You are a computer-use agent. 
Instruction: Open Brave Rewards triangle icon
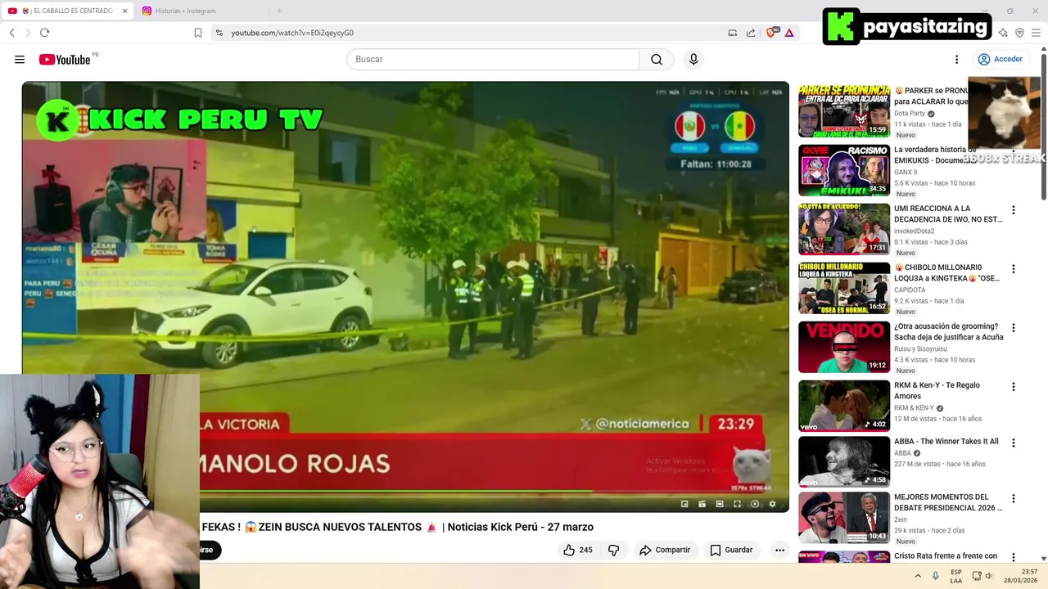[789, 33]
